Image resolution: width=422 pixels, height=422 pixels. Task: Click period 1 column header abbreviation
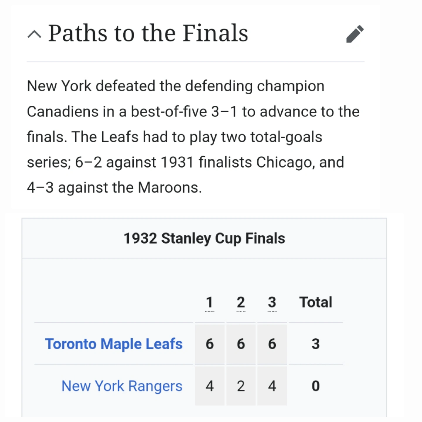point(210,302)
